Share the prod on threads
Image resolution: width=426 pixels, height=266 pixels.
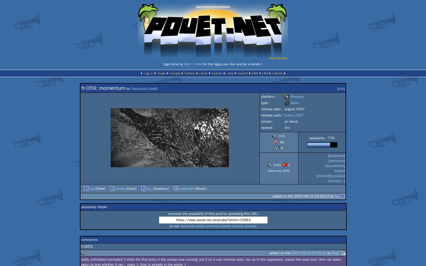[x=251, y=226]
